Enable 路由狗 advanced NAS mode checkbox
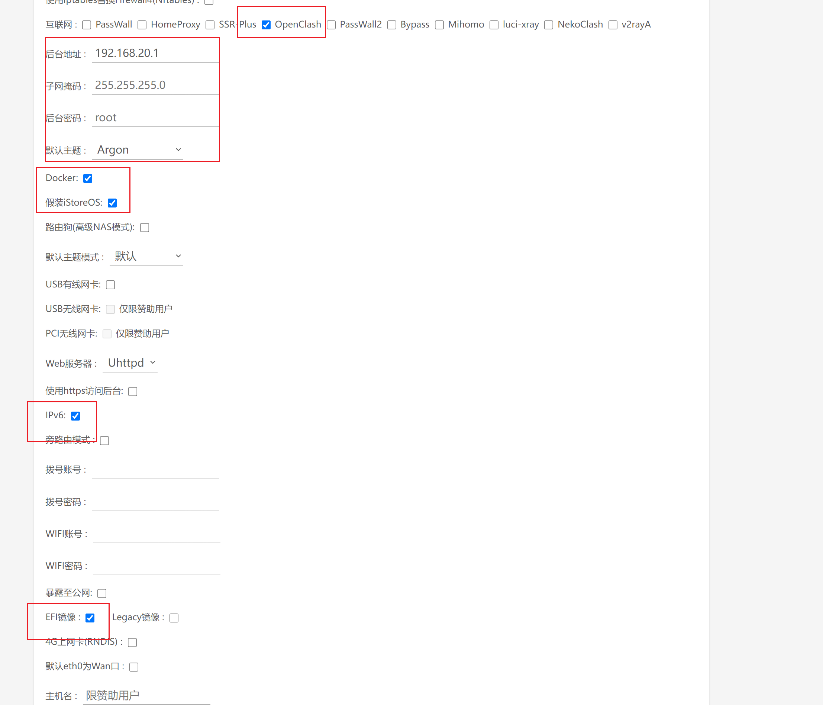 point(145,228)
